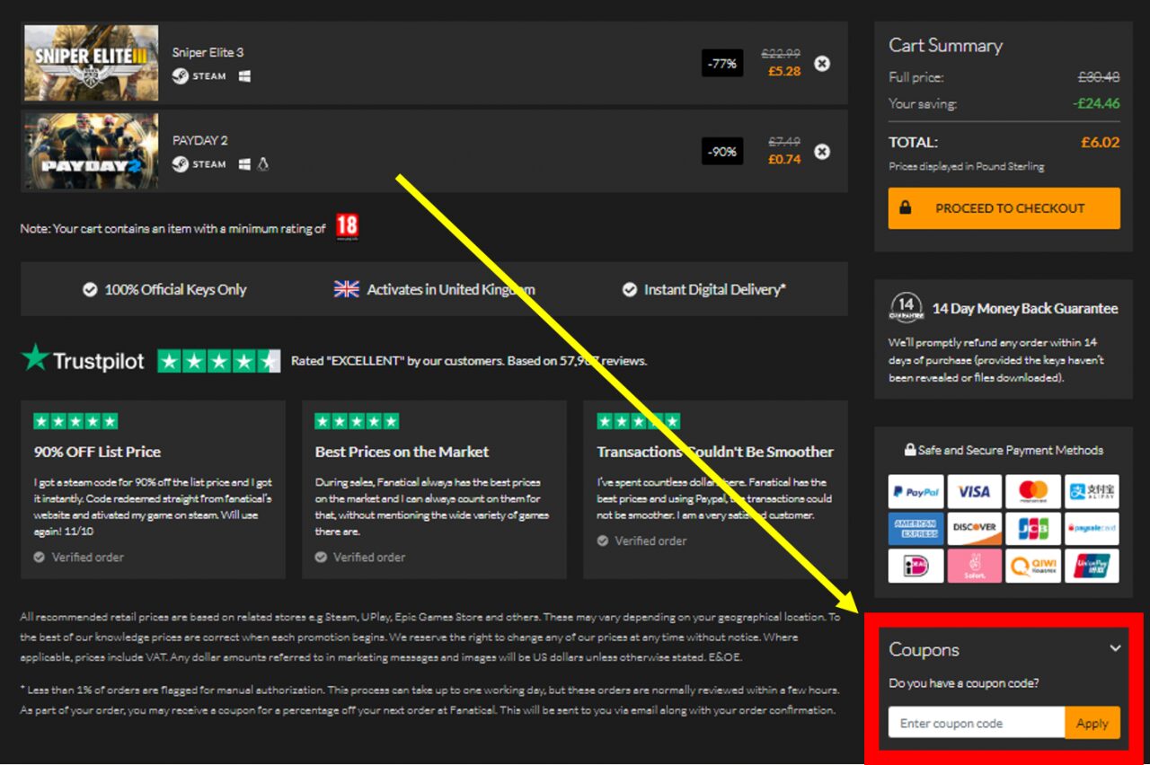Screen dimensions: 1150x765
Task: Click the five stars on 90% OFF review
Action: 75,421
